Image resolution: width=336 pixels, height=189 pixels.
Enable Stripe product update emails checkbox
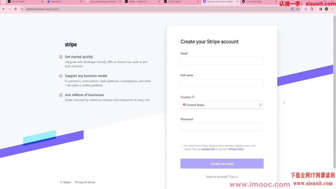(x=182, y=145)
